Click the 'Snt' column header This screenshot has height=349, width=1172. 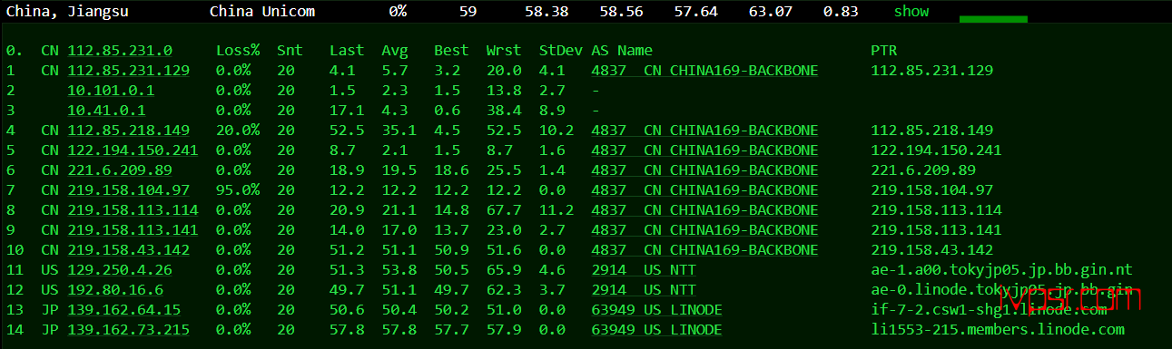click(290, 51)
